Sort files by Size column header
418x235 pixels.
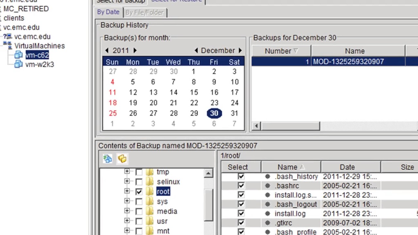[x=399, y=167]
